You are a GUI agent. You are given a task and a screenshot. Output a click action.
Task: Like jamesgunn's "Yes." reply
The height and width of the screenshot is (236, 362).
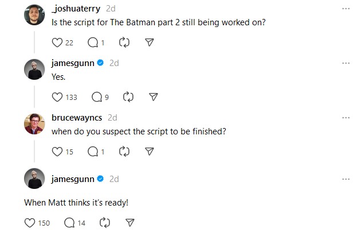[57, 96]
